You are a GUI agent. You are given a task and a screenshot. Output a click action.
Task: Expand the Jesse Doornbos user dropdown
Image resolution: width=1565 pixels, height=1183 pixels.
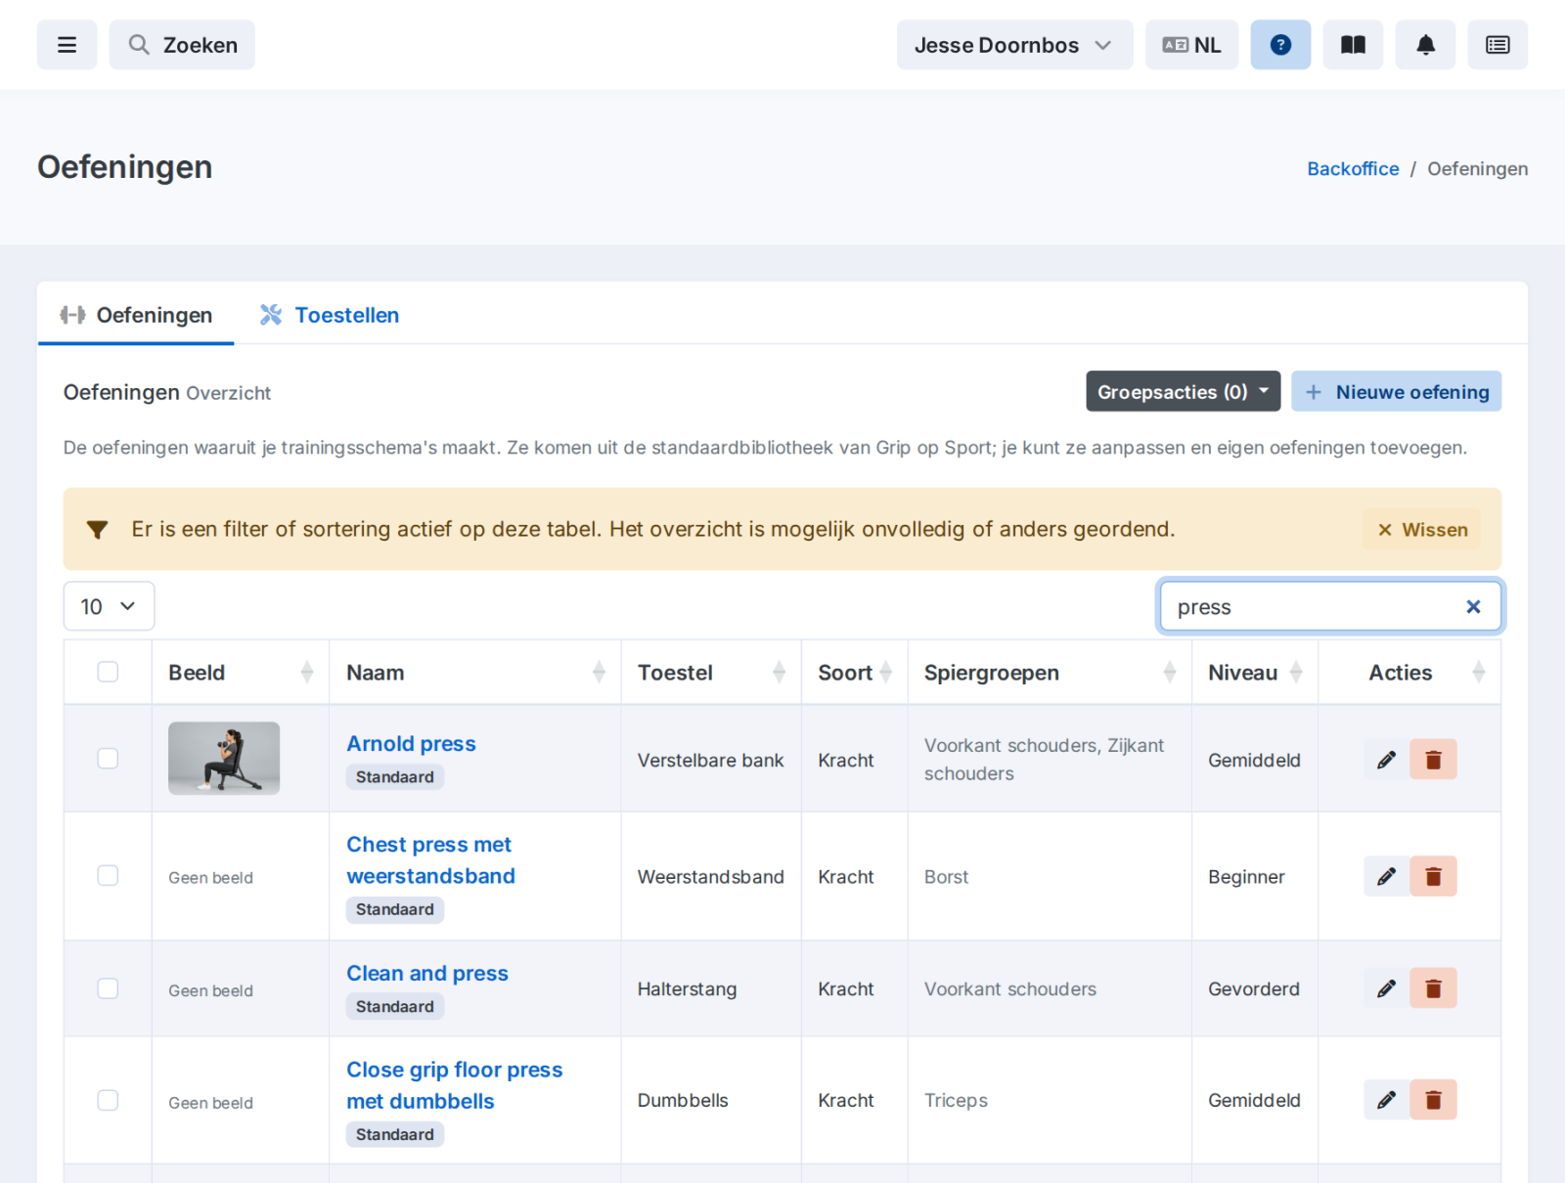1014,45
